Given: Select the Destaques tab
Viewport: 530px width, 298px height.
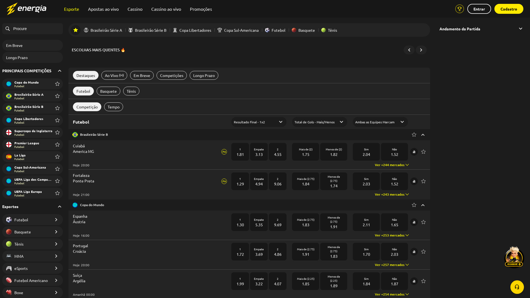Looking at the screenshot, I should (86, 75).
